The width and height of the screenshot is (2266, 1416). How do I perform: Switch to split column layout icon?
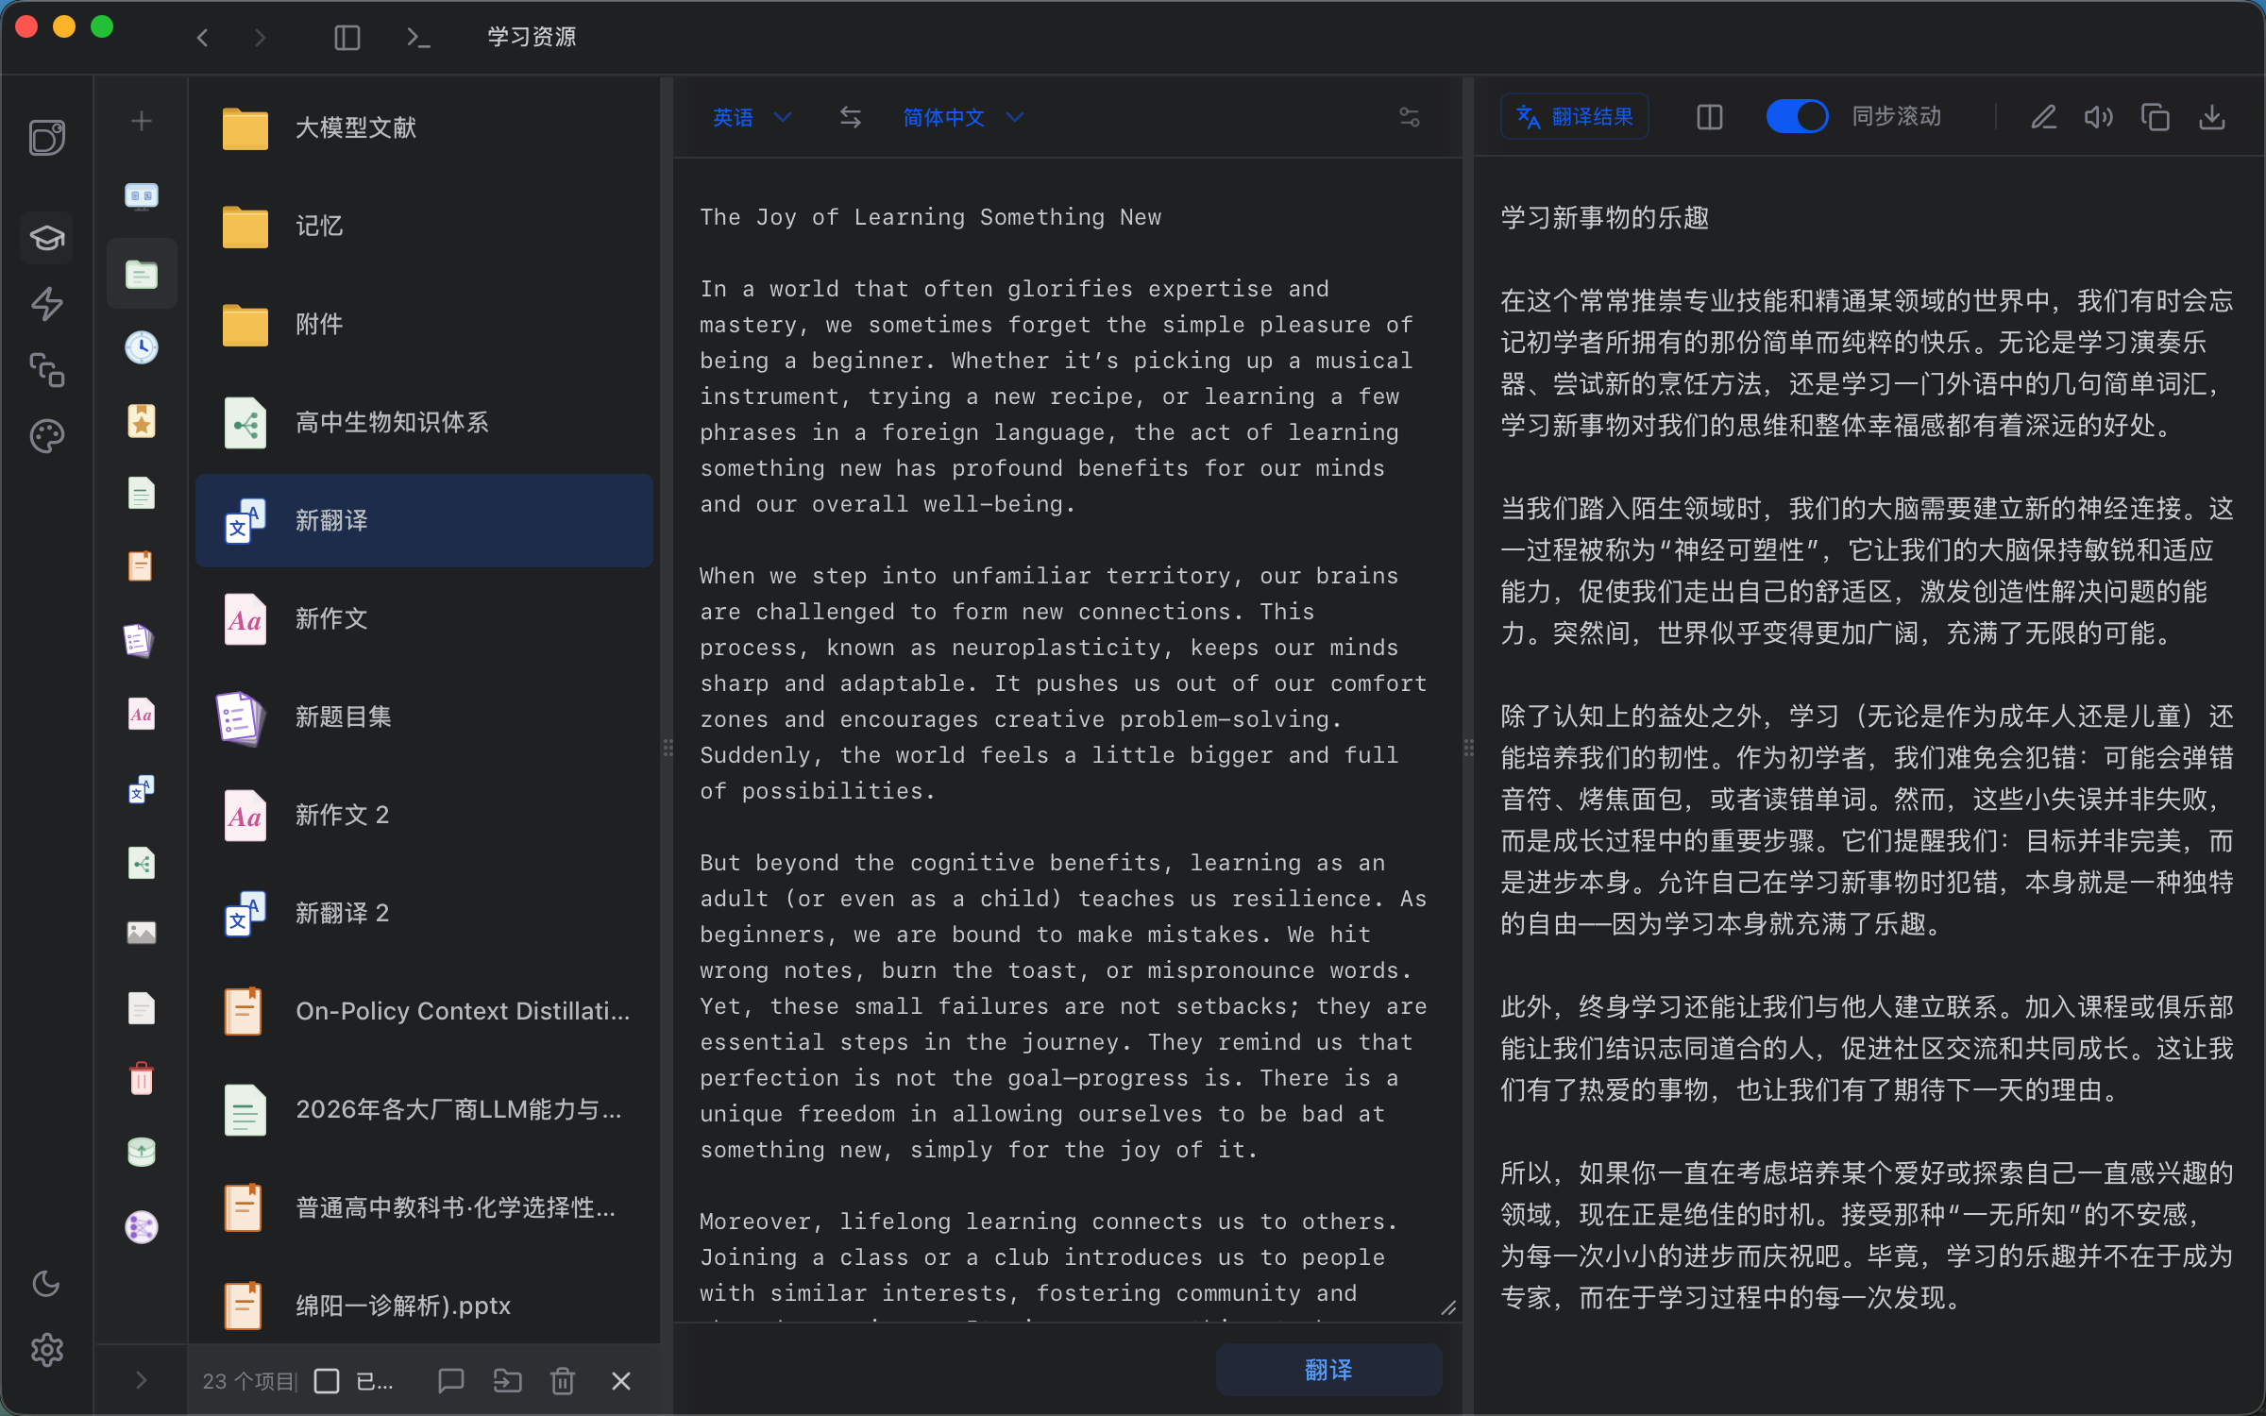coord(1710,117)
